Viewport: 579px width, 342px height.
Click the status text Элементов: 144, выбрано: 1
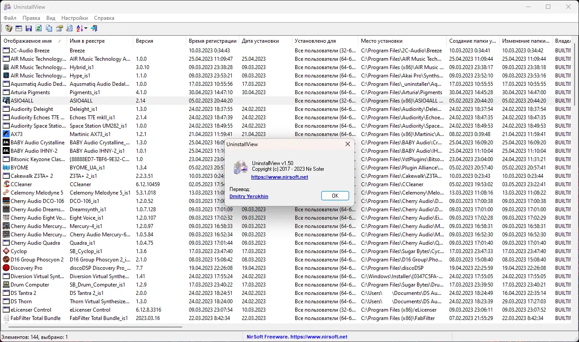34,337
